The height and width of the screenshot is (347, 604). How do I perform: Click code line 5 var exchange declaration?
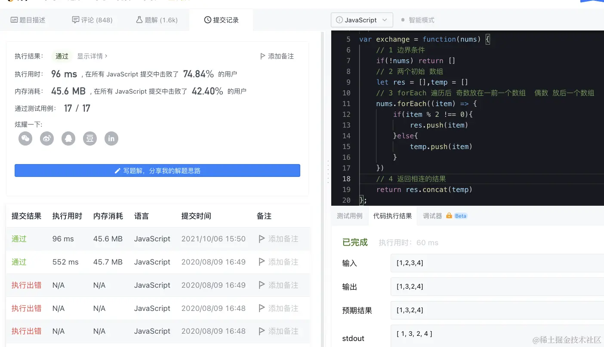pyautogui.click(x=425, y=39)
